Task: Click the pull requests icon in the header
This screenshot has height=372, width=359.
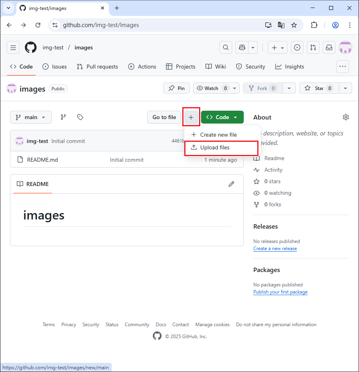Action: (x=313, y=47)
